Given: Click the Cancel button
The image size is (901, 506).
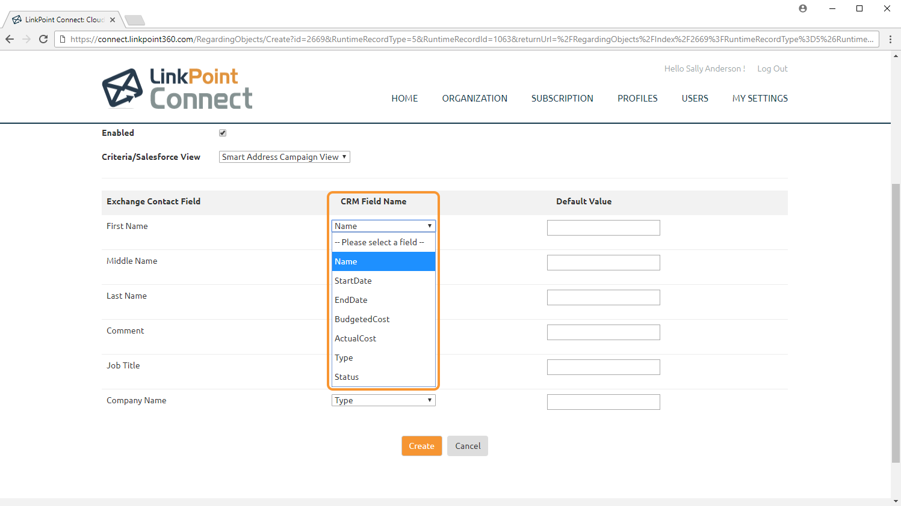Looking at the screenshot, I should 468,446.
